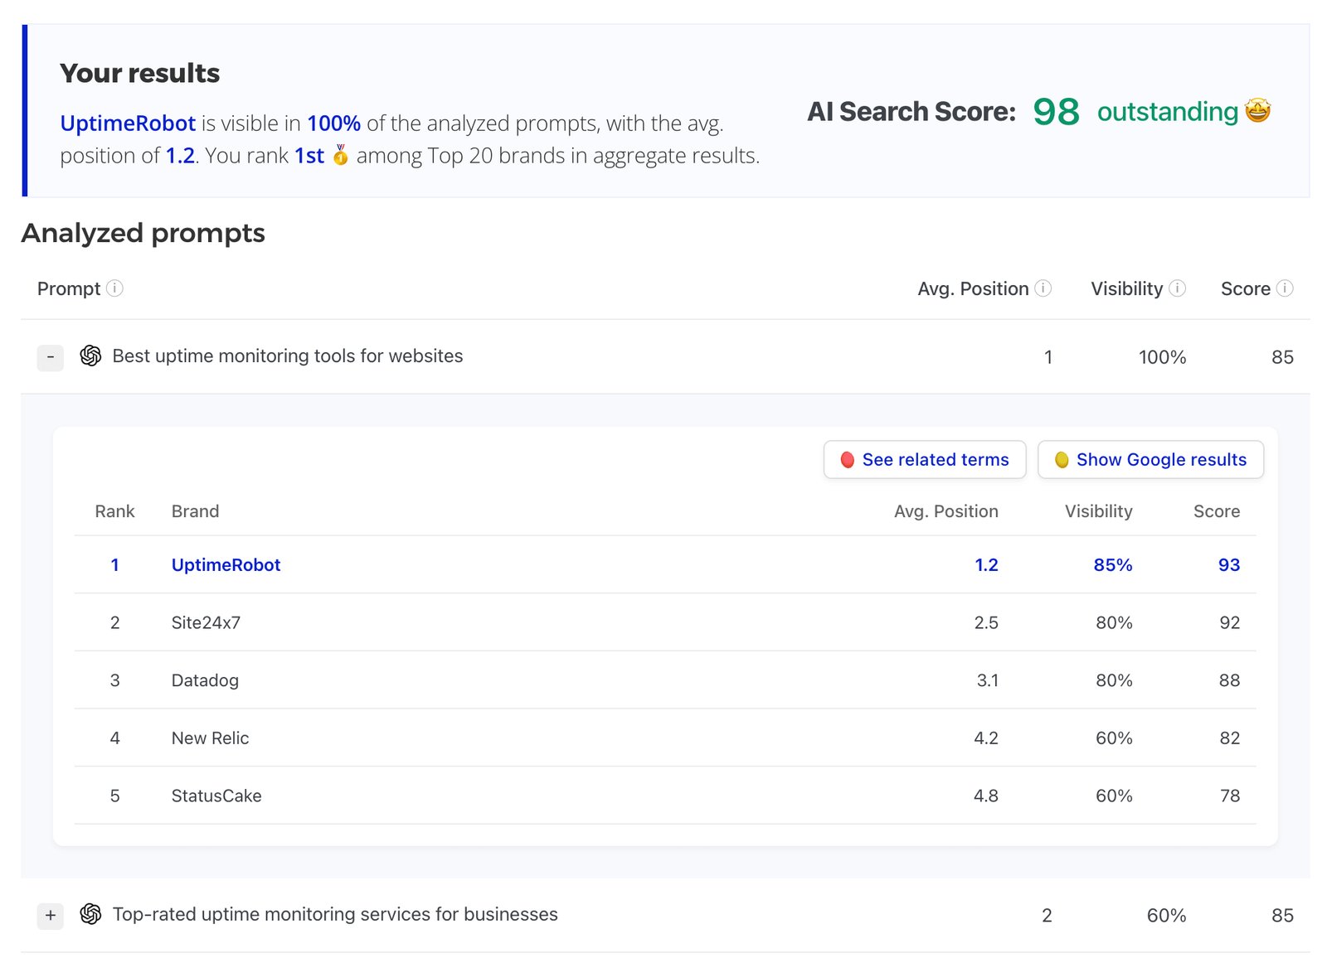This screenshot has width=1327, height=958.
Task: Show Google results for this prompt
Action: 1151,460
